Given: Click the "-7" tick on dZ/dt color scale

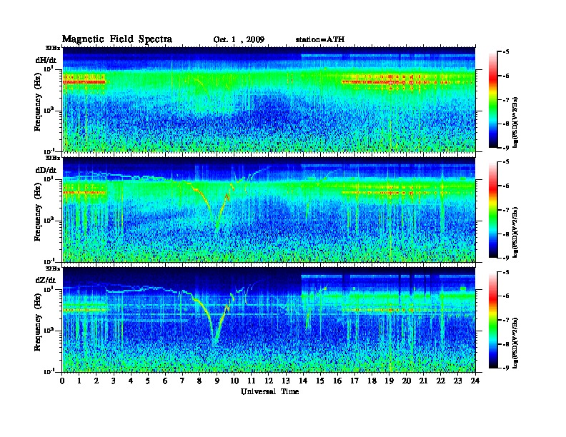Looking at the screenshot, I should (x=507, y=320).
